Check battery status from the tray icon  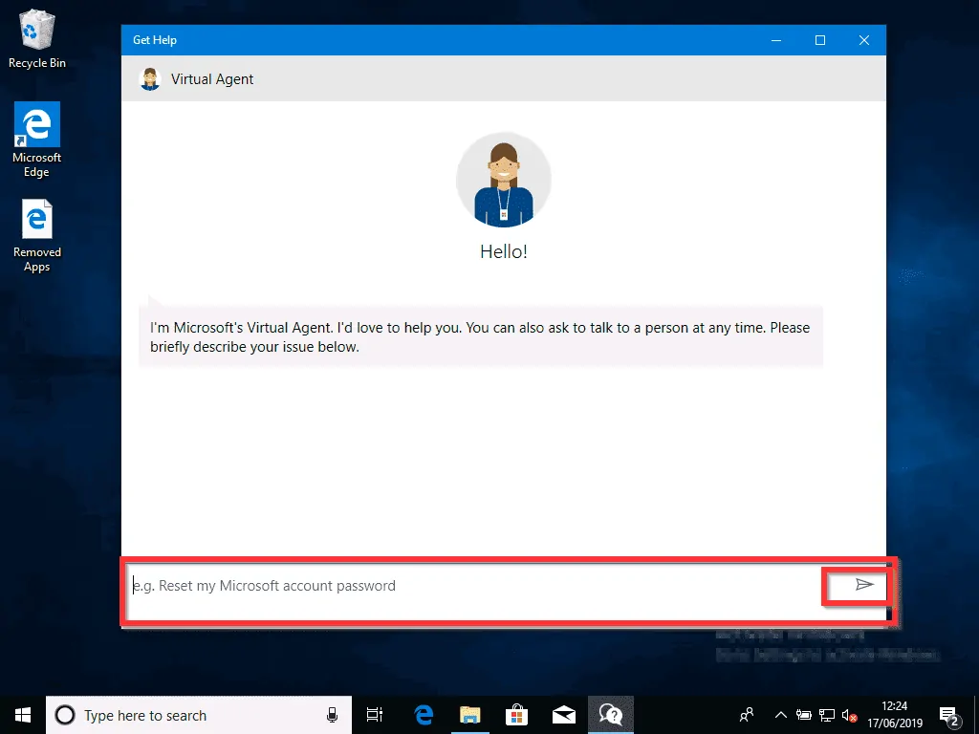point(805,714)
